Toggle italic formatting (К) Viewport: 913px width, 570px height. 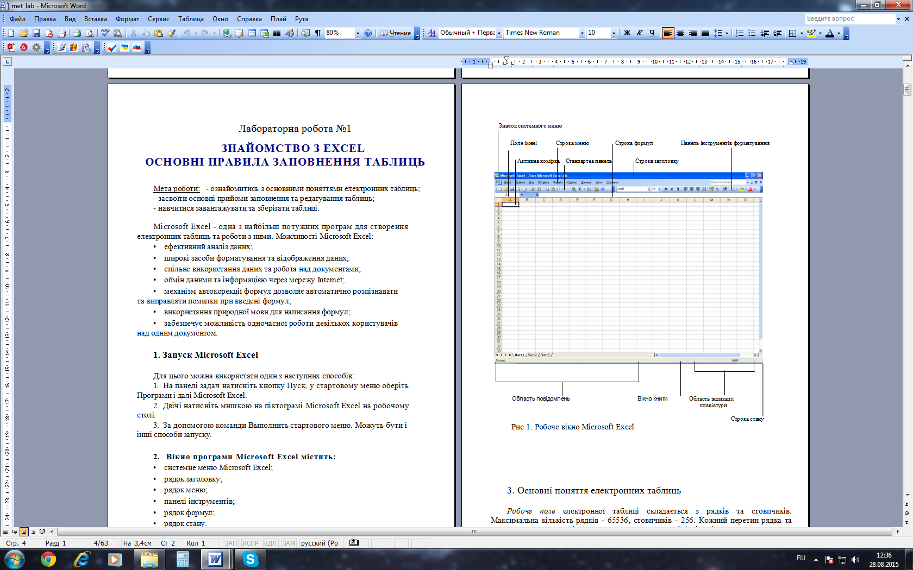coord(639,33)
